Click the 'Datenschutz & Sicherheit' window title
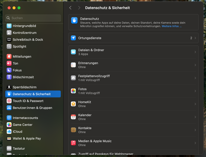The height and width of the screenshot is (157, 206). coord(107,8)
